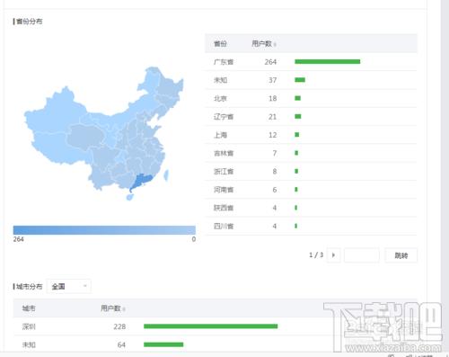Select the 广东省 row with 264 users

311,62
